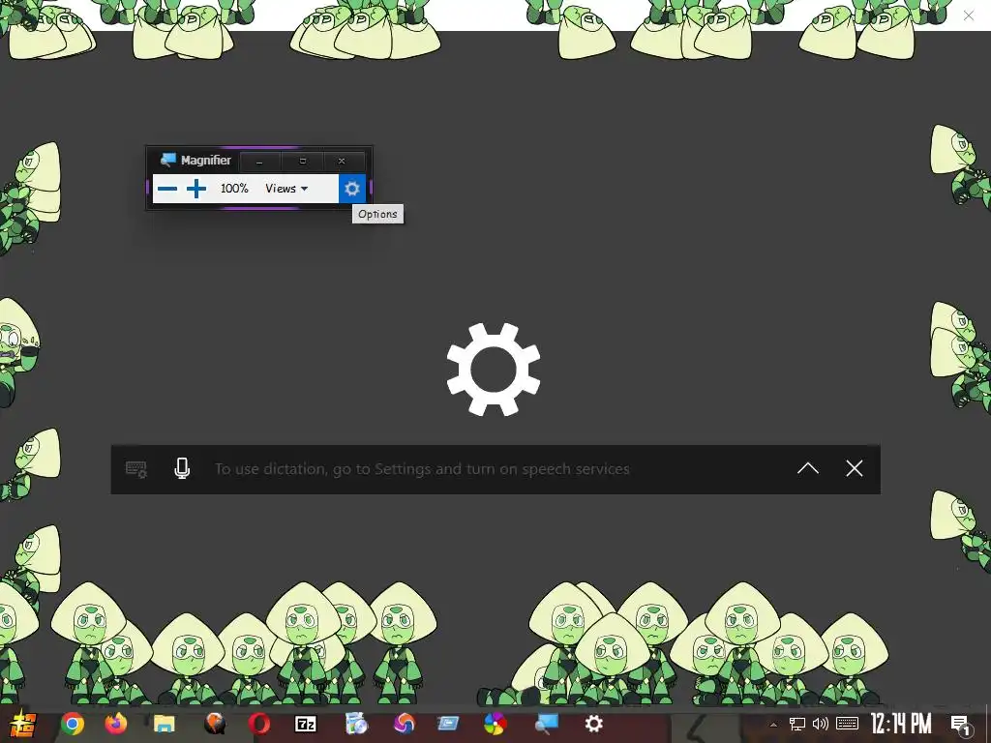Open 7-Zip from taskbar
Viewport: 991px width, 743px height.
tap(306, 724)
